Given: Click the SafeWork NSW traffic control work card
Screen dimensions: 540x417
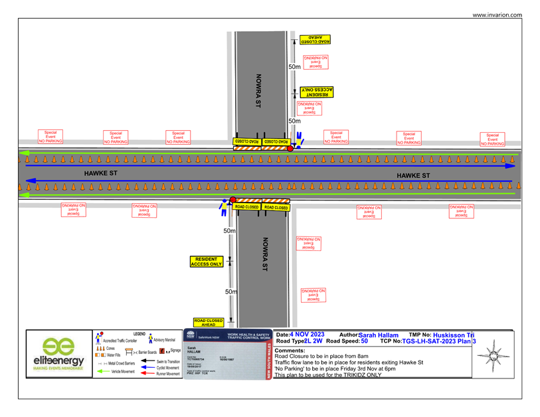Looking at the screenshot, I should click(x=226, y=357).
